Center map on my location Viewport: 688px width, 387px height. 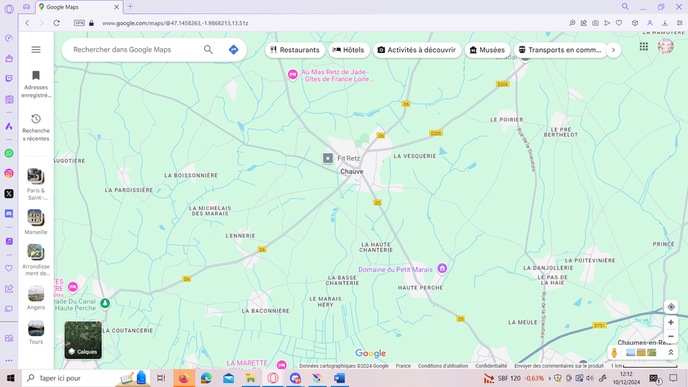(x=671, y=307)
